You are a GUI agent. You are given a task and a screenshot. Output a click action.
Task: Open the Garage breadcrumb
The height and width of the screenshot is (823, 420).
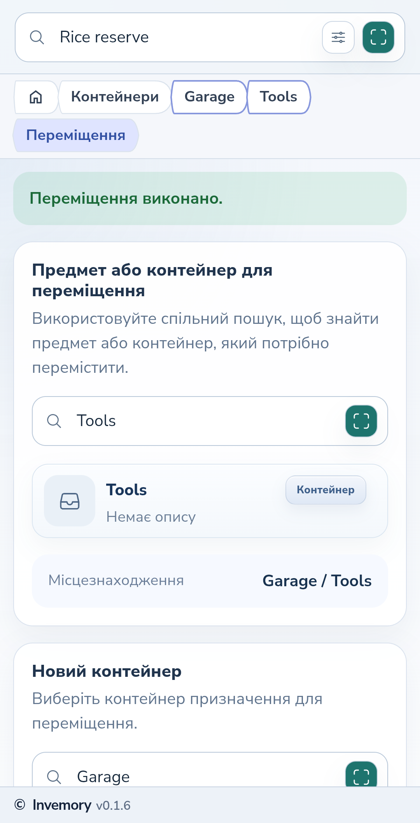(209, 97)
